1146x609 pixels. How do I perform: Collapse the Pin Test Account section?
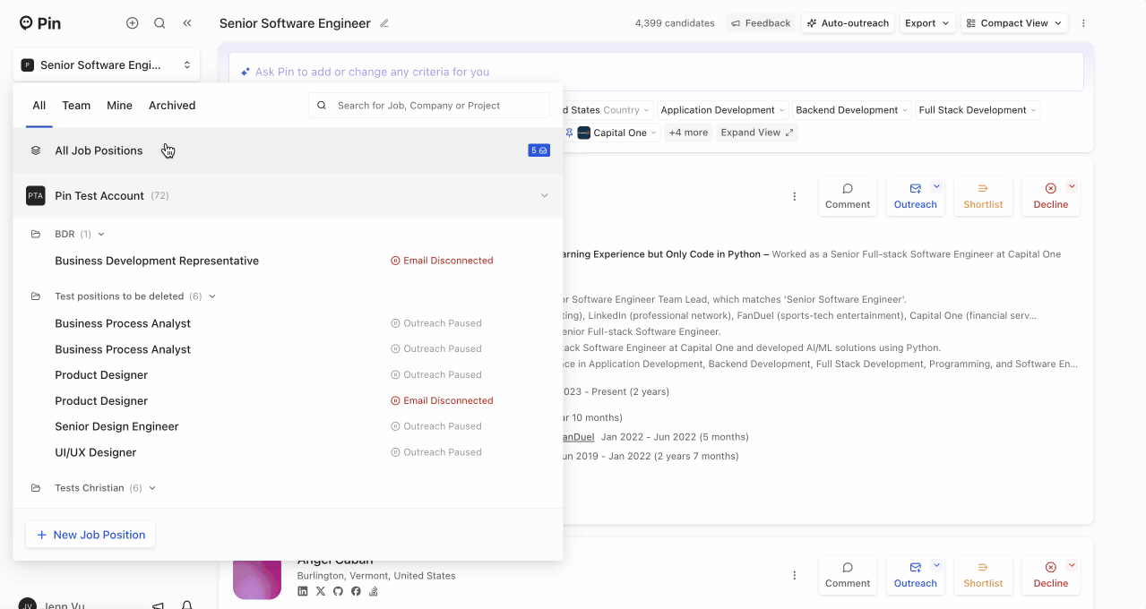pos(544,196)
